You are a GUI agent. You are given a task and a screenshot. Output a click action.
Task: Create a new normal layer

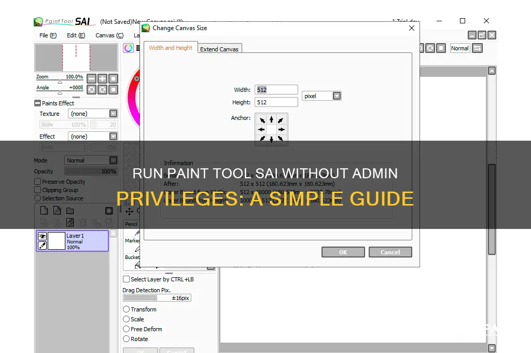click(x=44, y=211)
